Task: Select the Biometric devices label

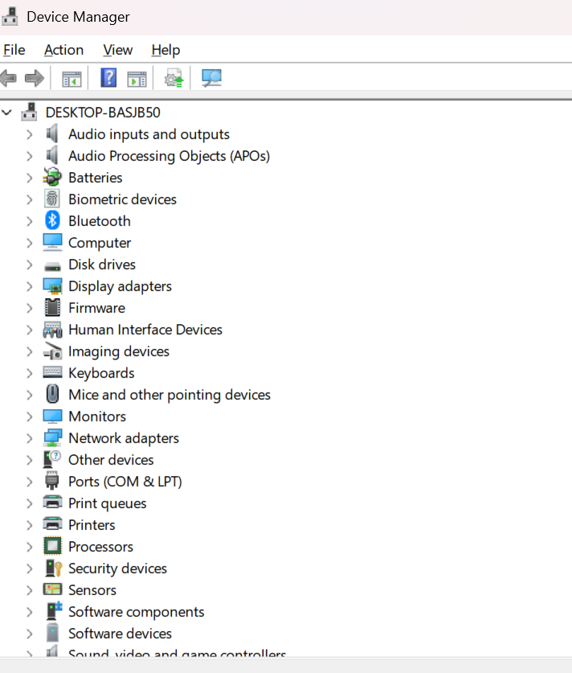Action: (x=122, y=199)
